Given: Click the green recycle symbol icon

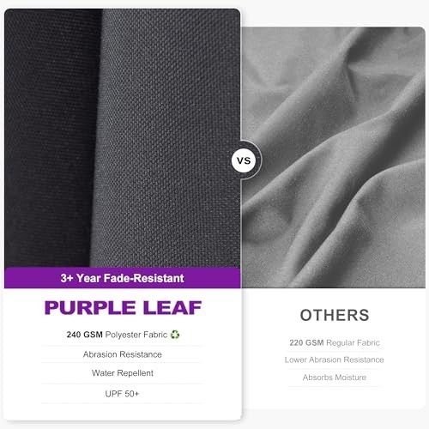Looking at the screenshot, I should [175, 335].
